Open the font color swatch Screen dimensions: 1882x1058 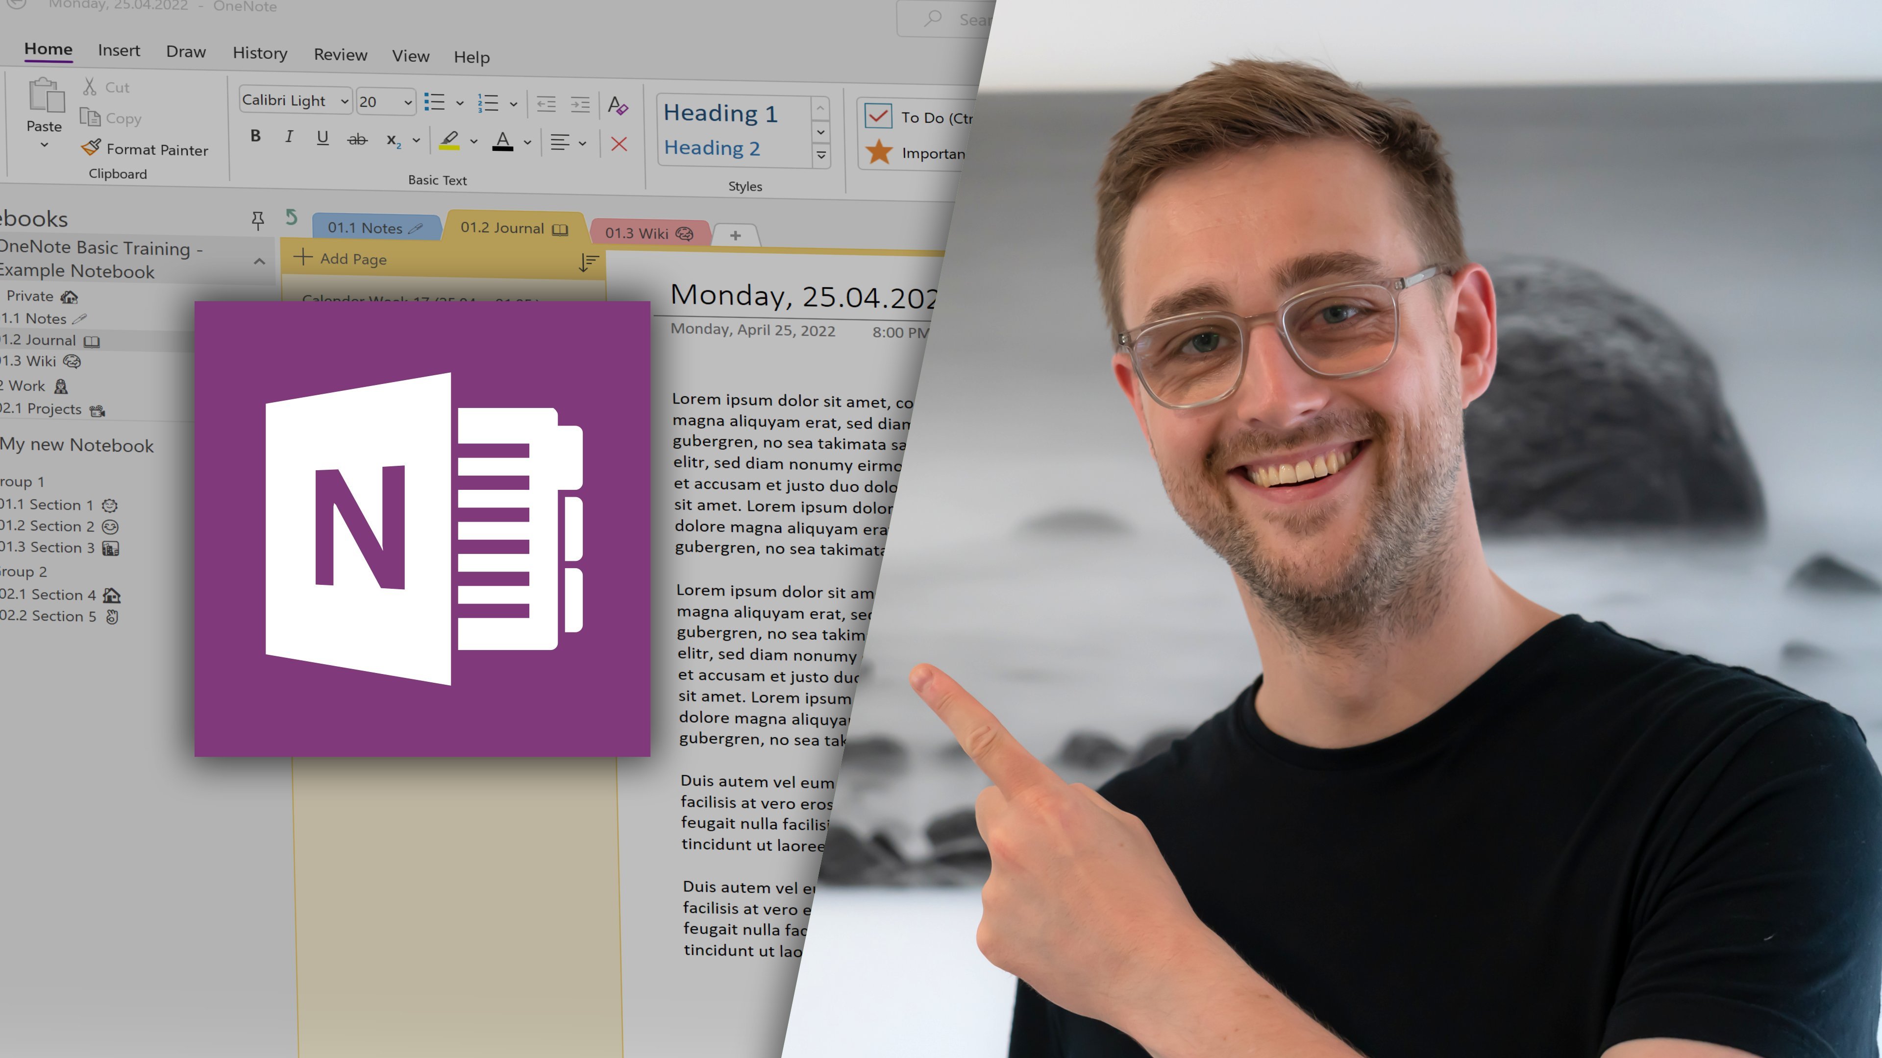click(504, 140)
